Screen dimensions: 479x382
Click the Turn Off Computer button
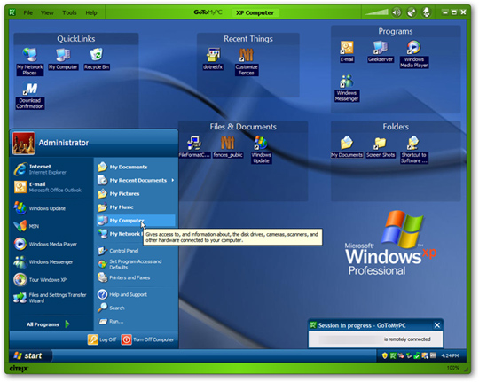[x=147, y=339]
